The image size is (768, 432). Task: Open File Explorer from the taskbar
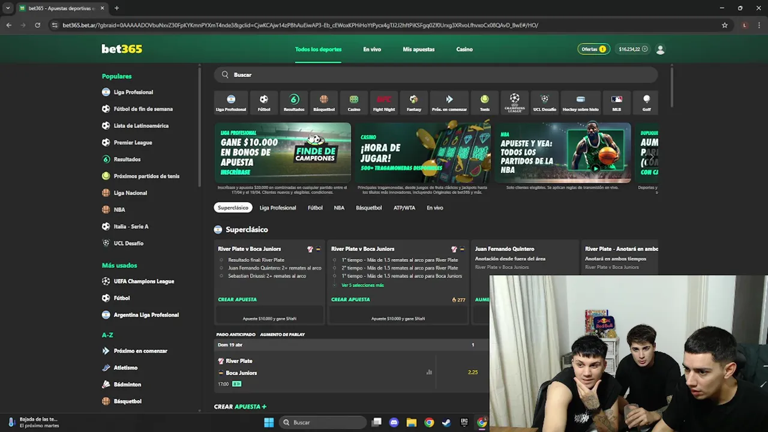[x=411, y=422]
